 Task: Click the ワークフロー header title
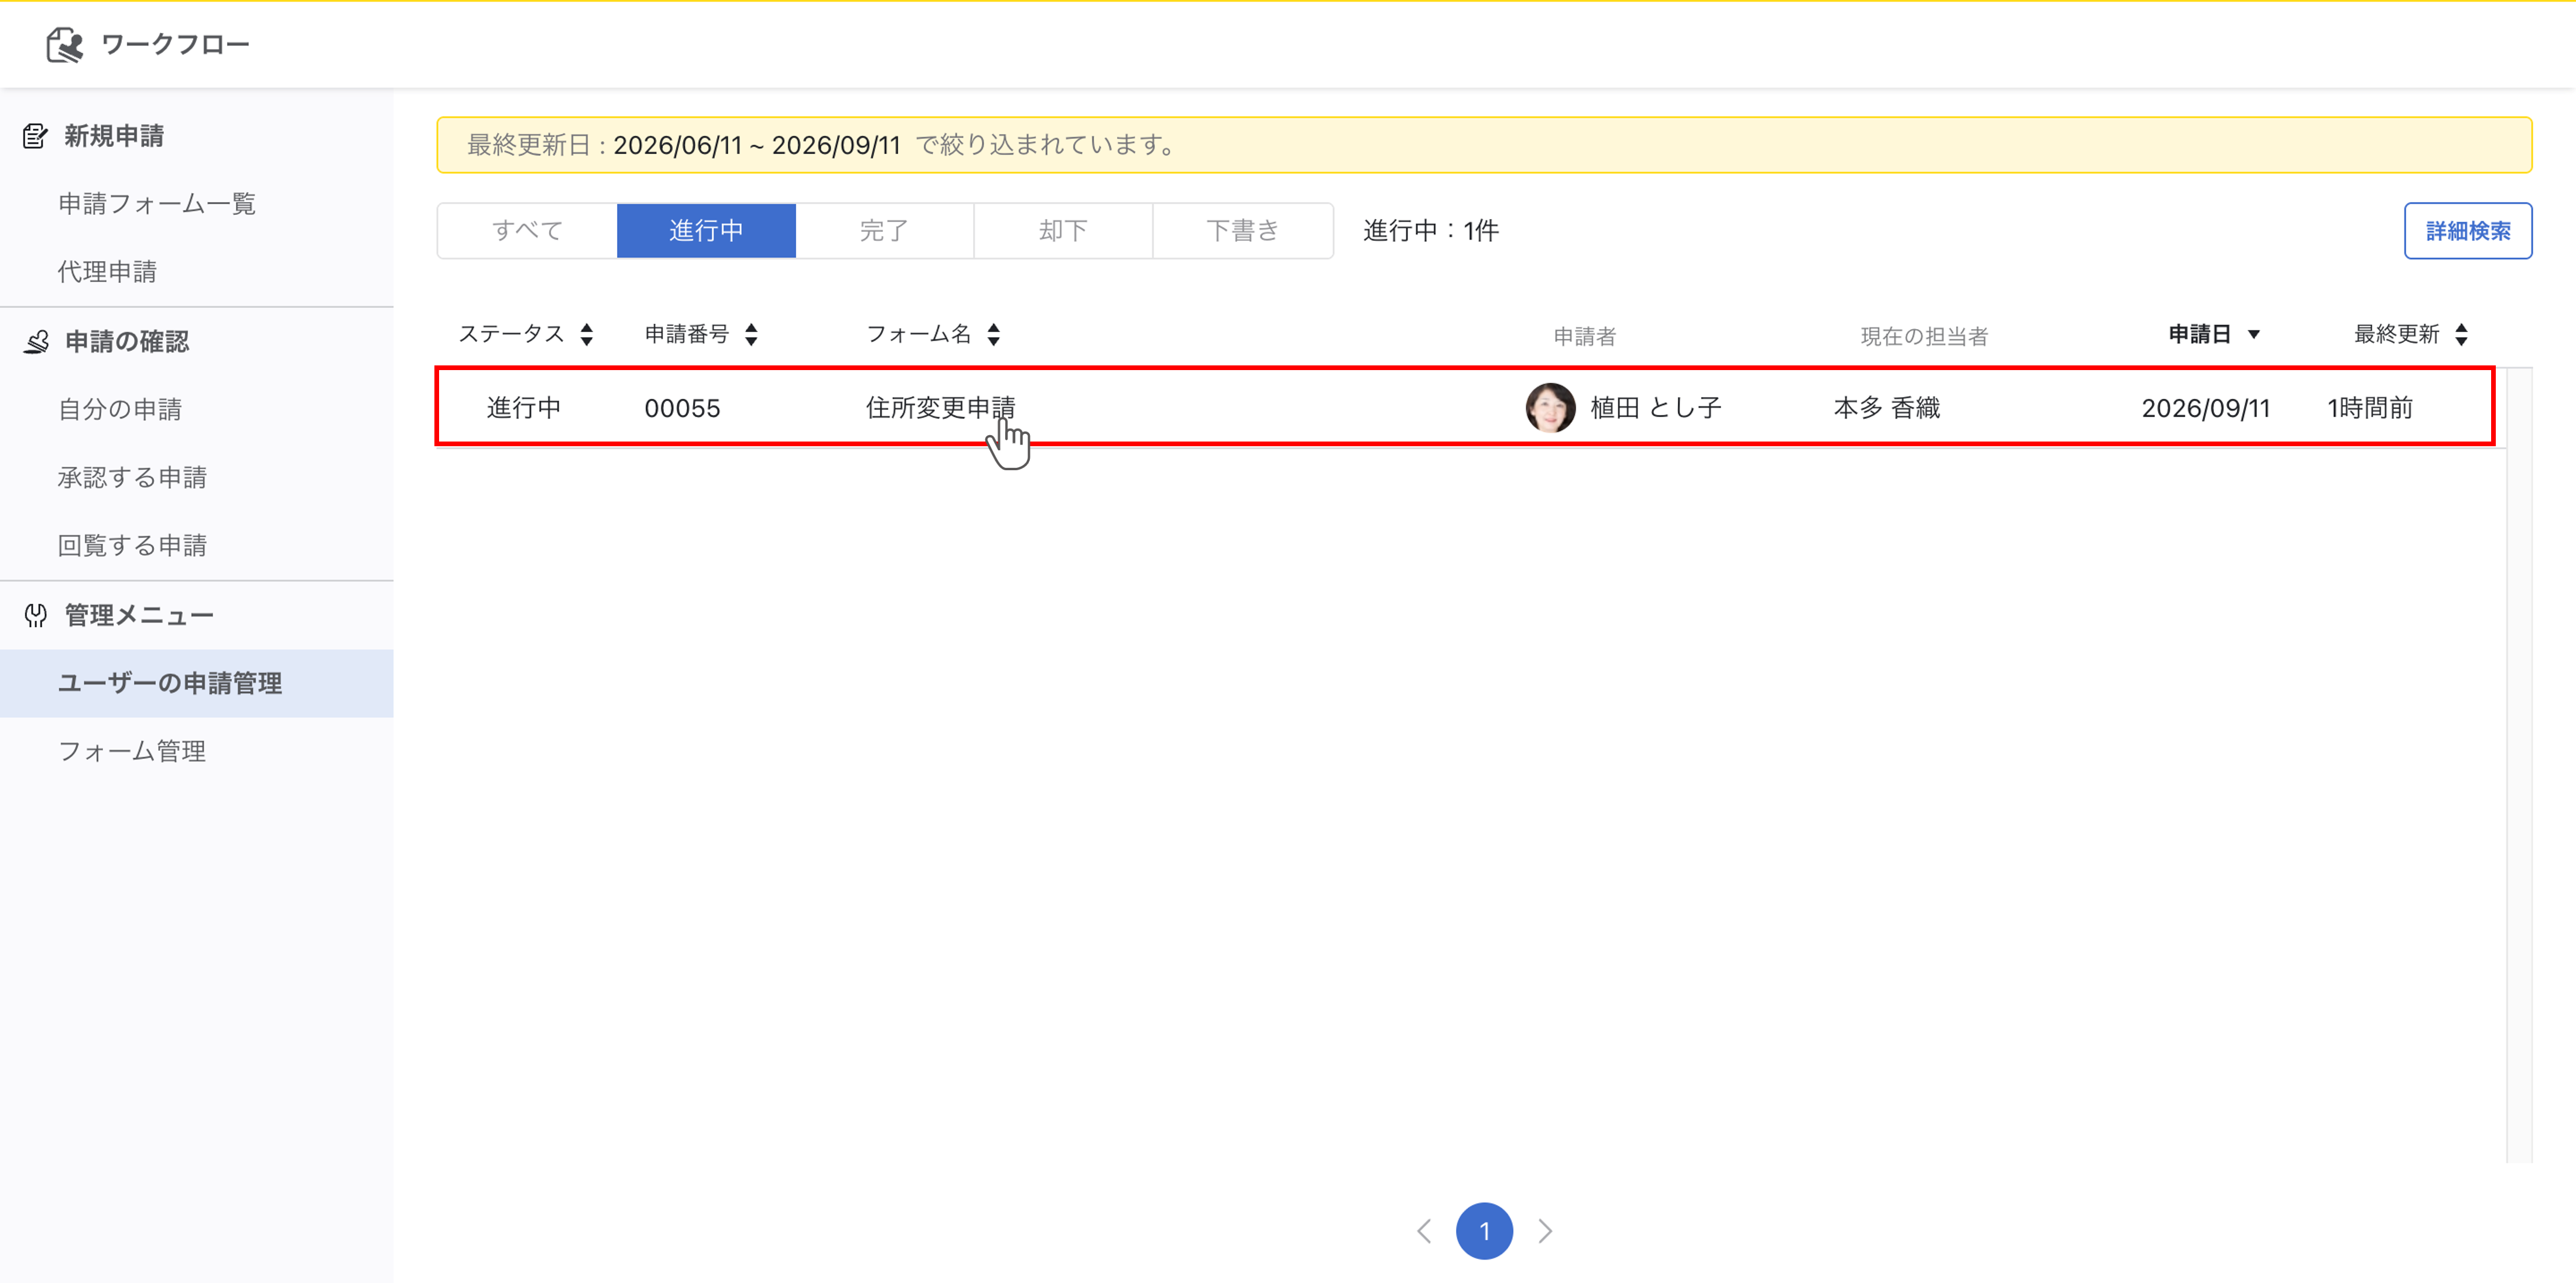pos(175,44)
